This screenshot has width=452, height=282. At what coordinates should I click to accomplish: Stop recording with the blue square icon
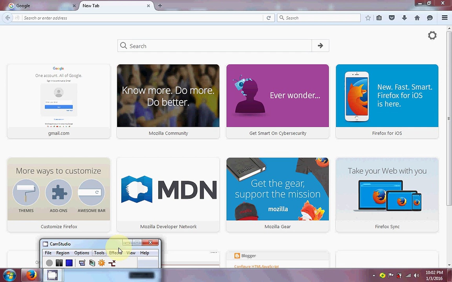point(69,263)
